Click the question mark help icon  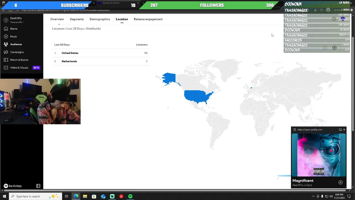pyautogui.click(x=334, y=19)
